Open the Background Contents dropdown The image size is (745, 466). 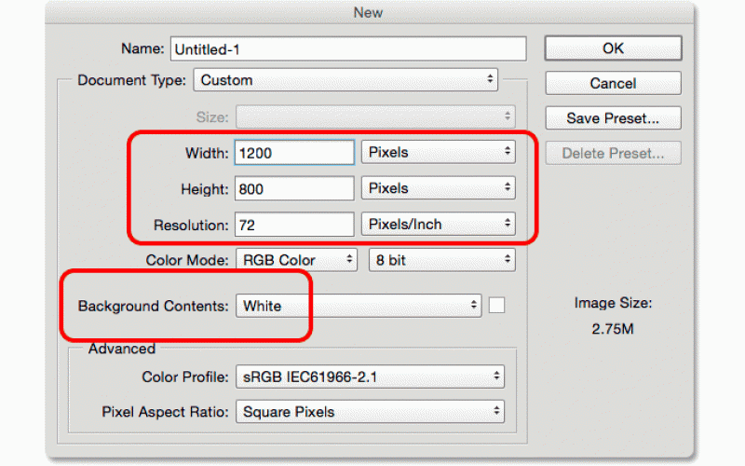pyautogui.click(x=359, y=306)
